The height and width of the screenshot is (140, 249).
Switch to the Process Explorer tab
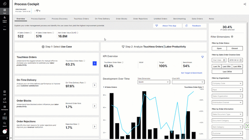[x=38, y=19]
